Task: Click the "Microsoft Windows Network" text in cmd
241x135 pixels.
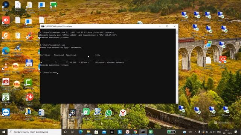Action: 110,63
